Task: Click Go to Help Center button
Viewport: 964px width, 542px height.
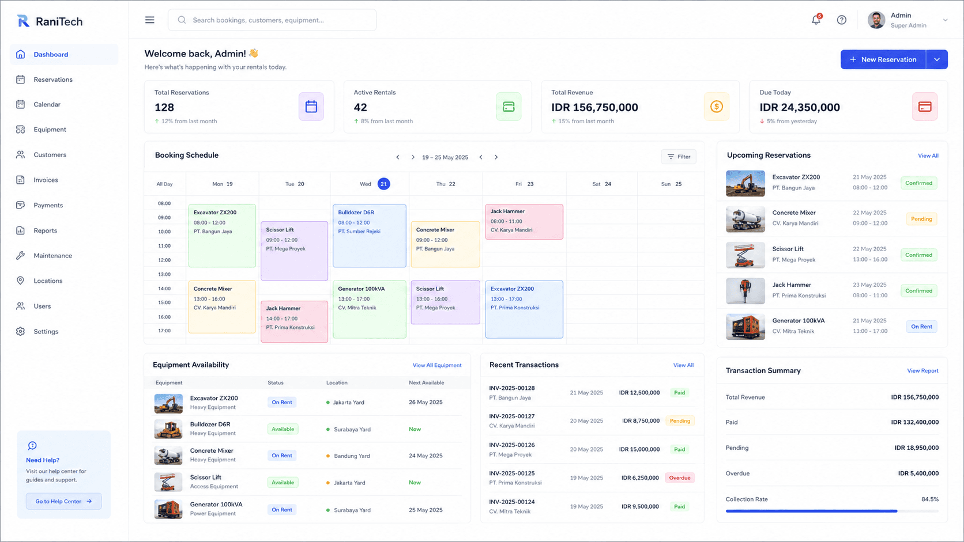Action: pyautogui.click(x=64, y=501)
